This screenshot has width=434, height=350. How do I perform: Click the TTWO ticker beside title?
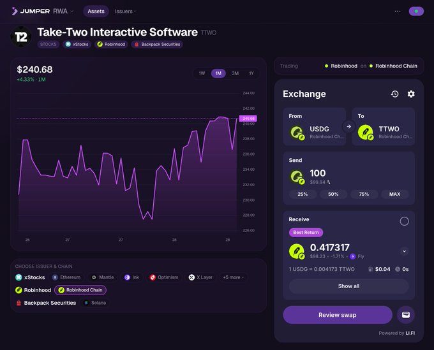[x=209, y=33]
